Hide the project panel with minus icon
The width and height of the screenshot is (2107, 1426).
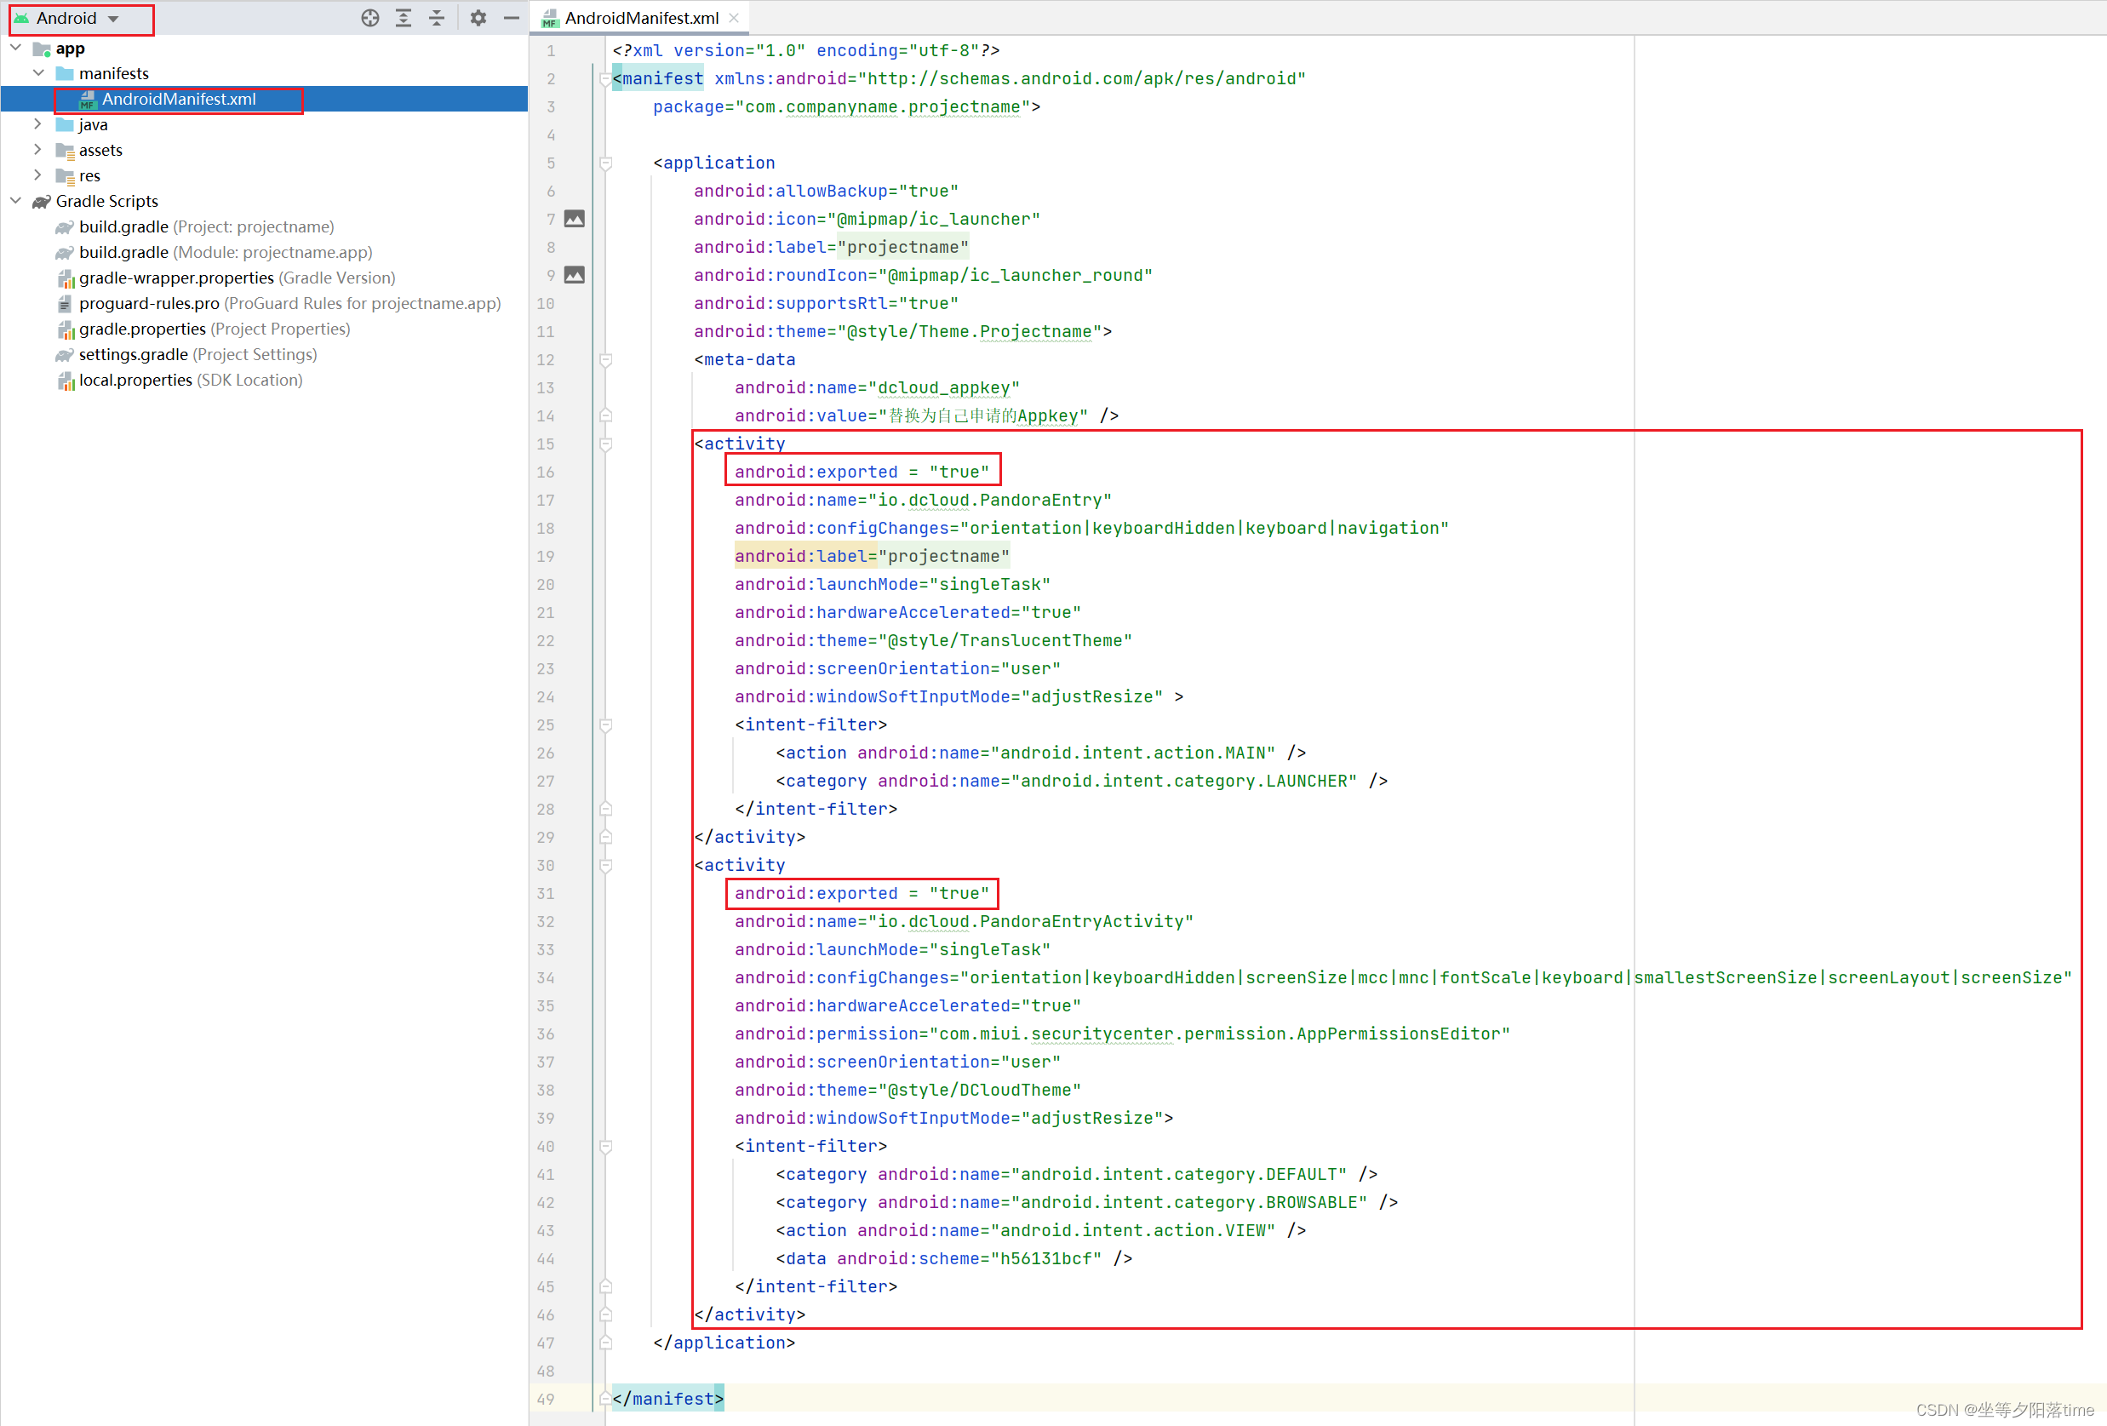pos(512,18)
